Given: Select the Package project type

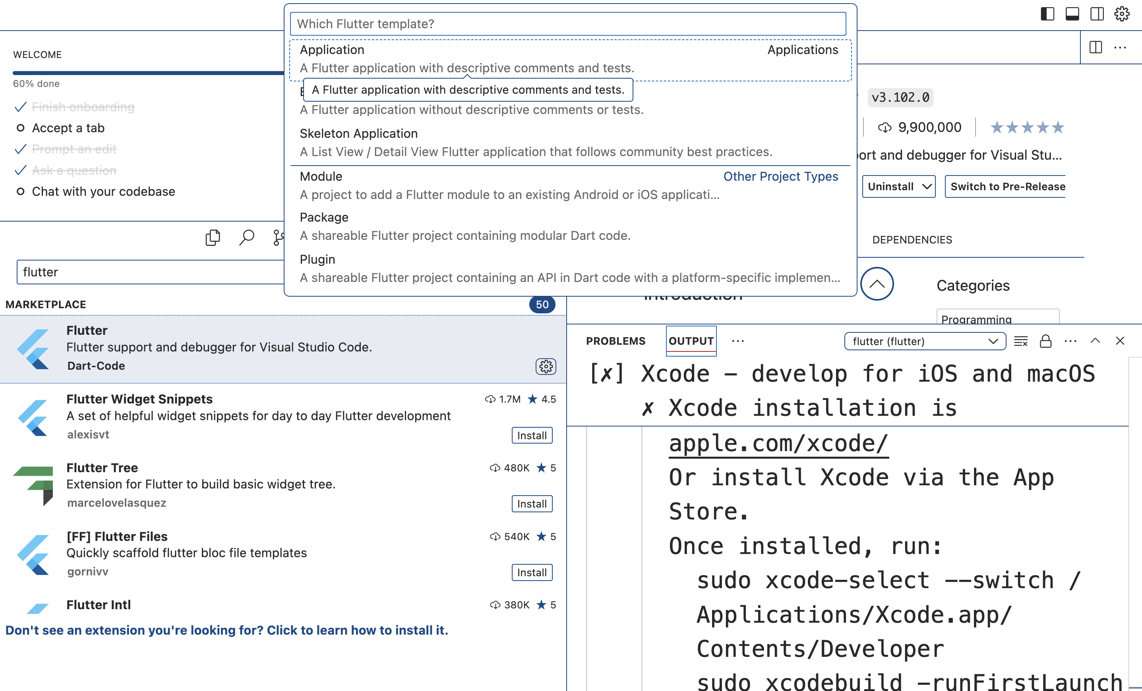Looking at the screenshot, I should tap(570, 226).
